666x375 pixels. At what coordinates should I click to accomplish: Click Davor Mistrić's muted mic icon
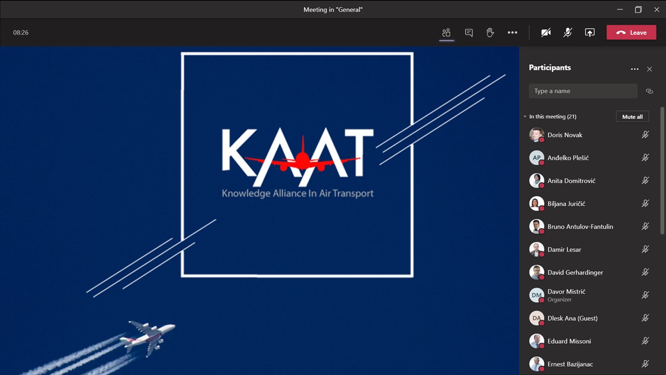tap(645, 295)
